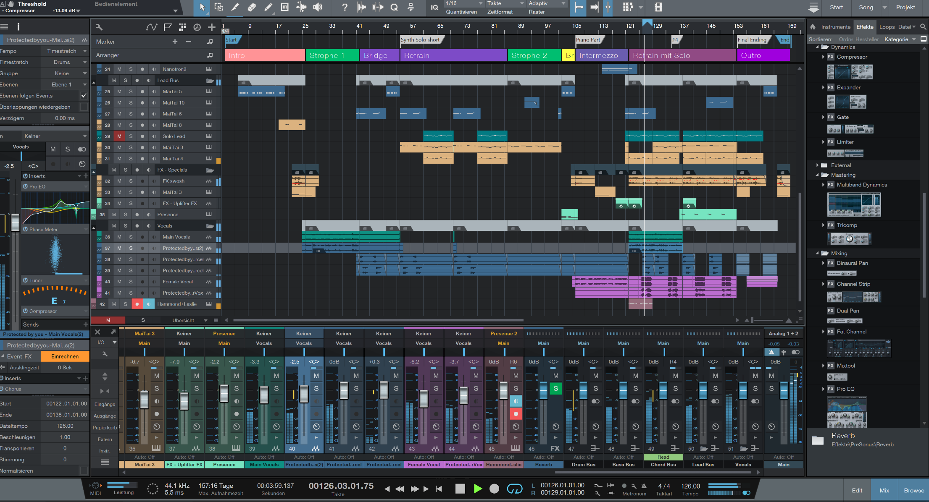The height and width of the screenshot is (502, 929).
Task: Activate the Listen speaker tool
Action: click(318, 7)
